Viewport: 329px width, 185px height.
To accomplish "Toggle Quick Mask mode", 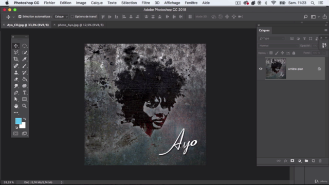I will (16, 134).
